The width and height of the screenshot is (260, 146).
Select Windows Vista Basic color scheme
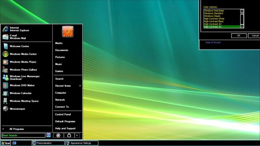(222, 11)
